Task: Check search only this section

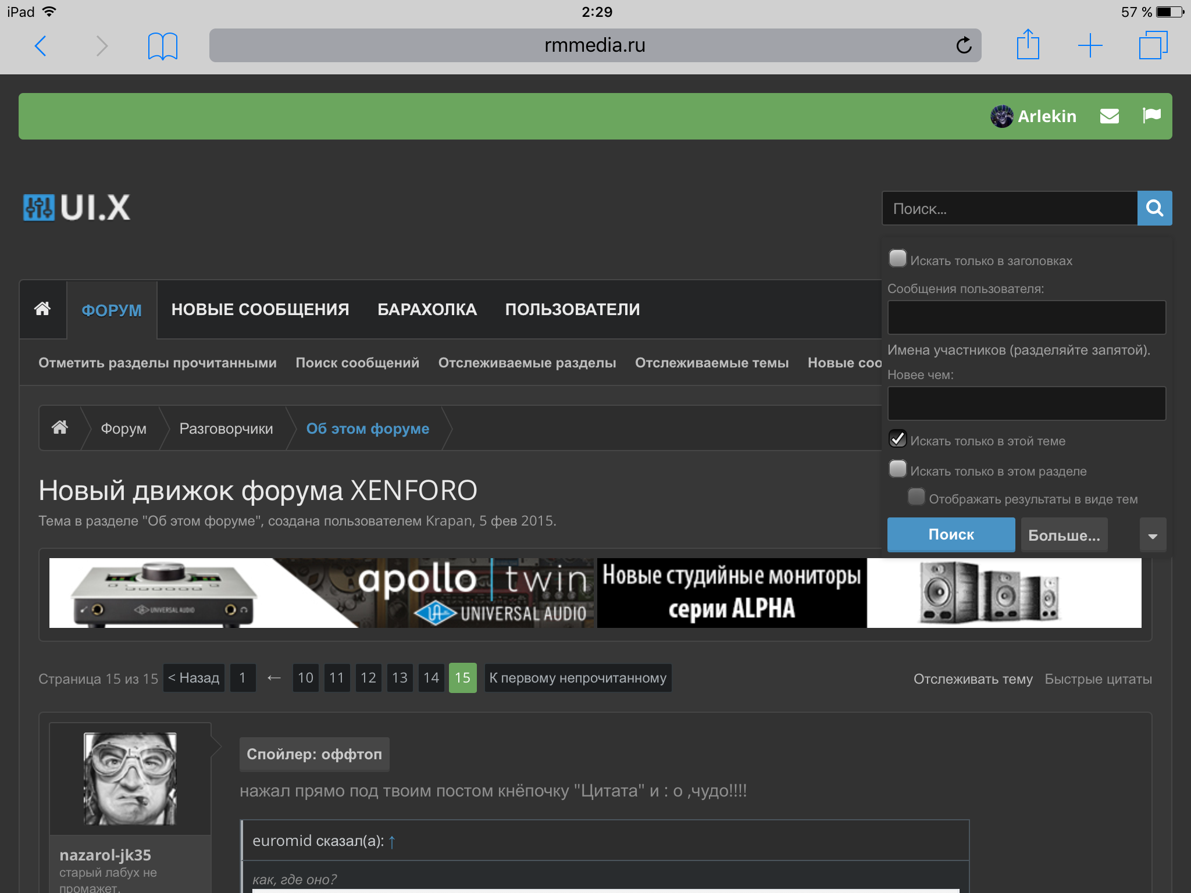Action: (x=898, y=469)
